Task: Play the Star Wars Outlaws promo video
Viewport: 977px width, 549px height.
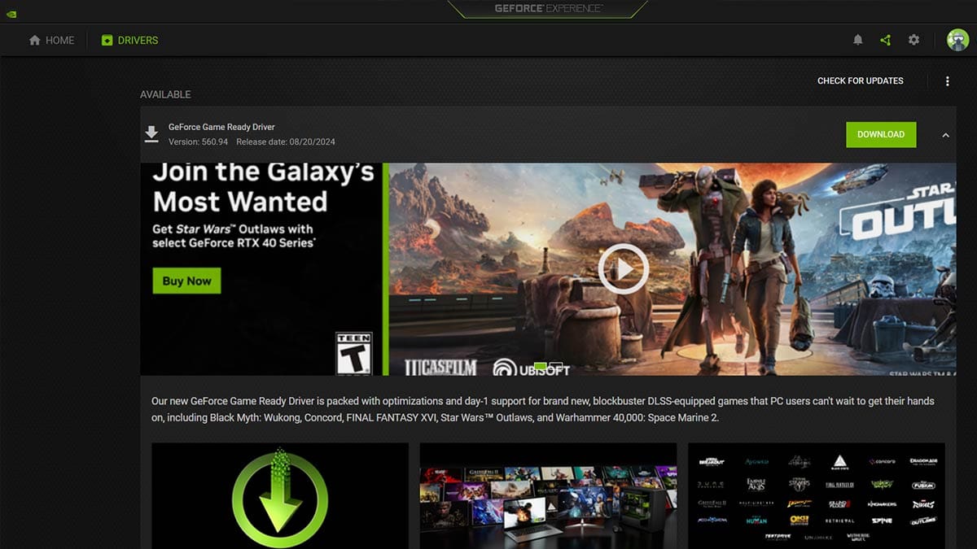Action: coord(621,268)
